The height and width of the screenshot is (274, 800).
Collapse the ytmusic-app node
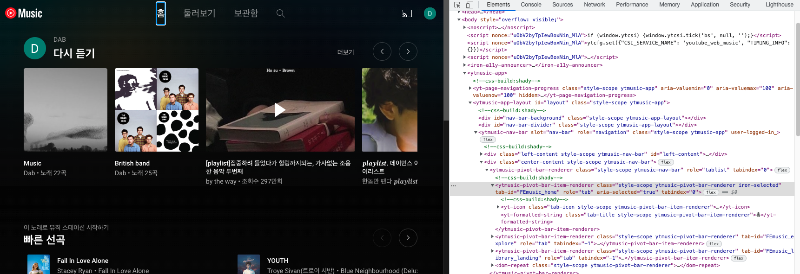(464, 73)
